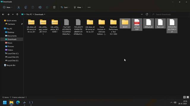The width and height of the screenshot is (190, 106).
Task: Select Forza Horizon 4 Ultimate Edition folder
Action: click(x=102, y=27)
